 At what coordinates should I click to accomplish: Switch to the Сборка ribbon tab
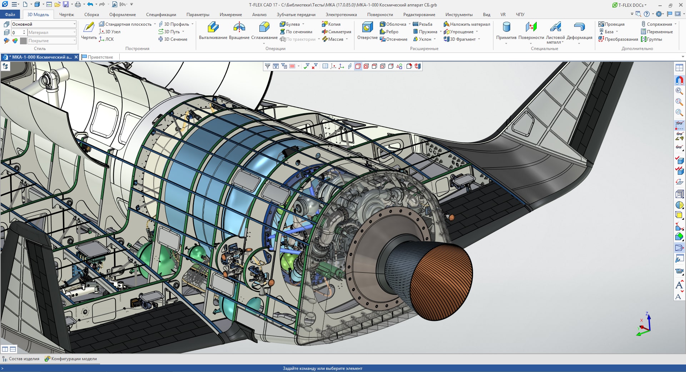(91, 15)
